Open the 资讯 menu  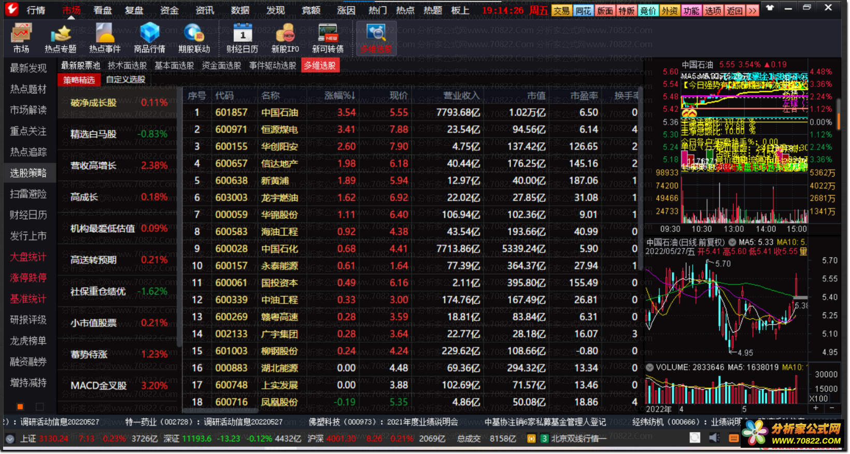204,10
